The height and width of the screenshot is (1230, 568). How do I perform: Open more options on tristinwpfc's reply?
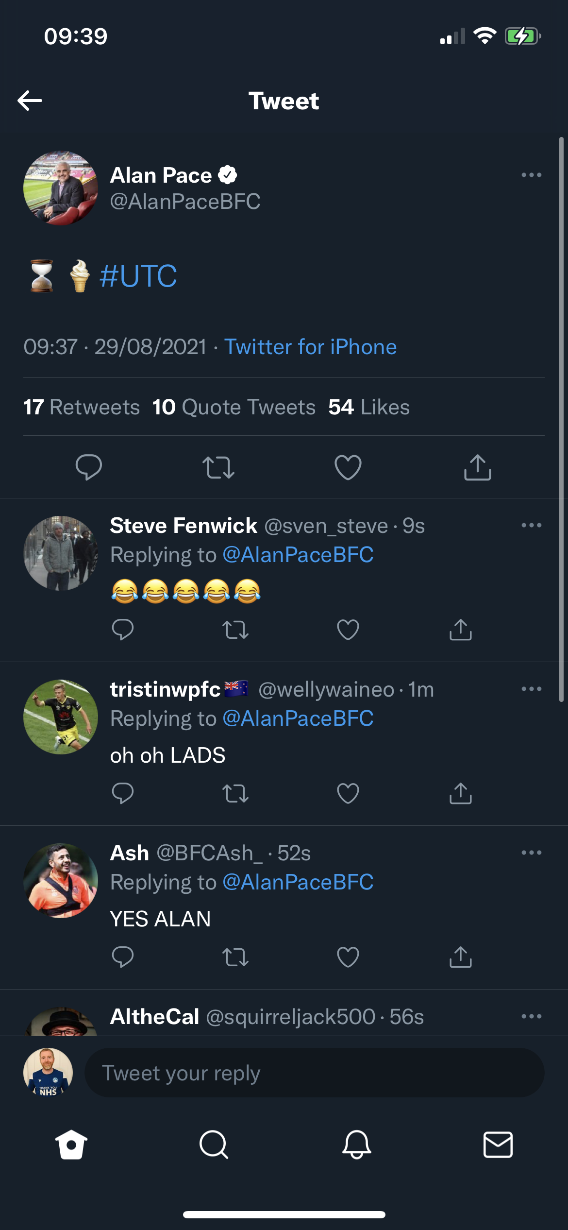(x=531, y=689)
